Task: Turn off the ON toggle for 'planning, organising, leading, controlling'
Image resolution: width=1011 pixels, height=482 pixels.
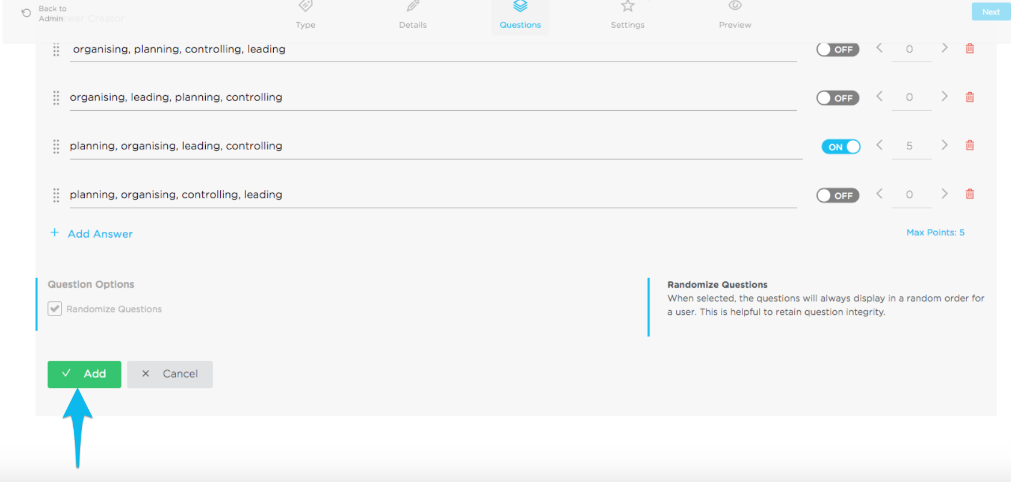Action: [841, 146]
